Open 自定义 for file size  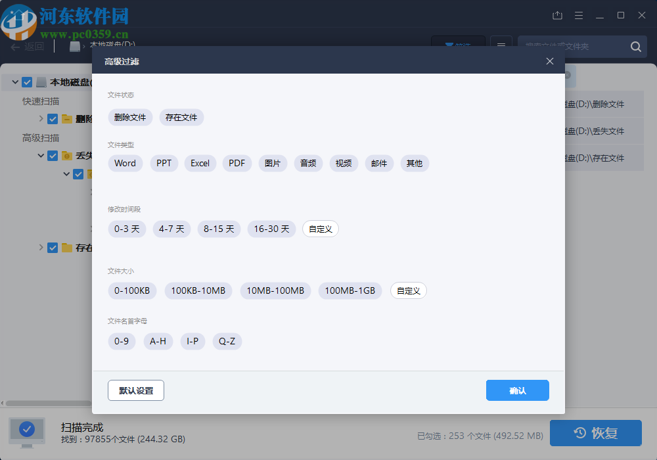(x=409, y=290)
